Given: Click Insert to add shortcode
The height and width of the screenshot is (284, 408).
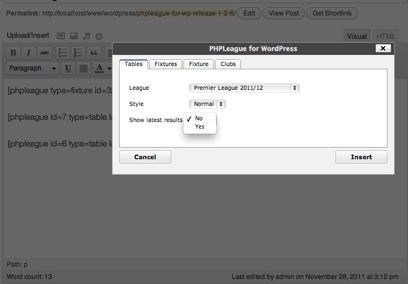Looking at the screenshot, I should [x=361, y=157].
